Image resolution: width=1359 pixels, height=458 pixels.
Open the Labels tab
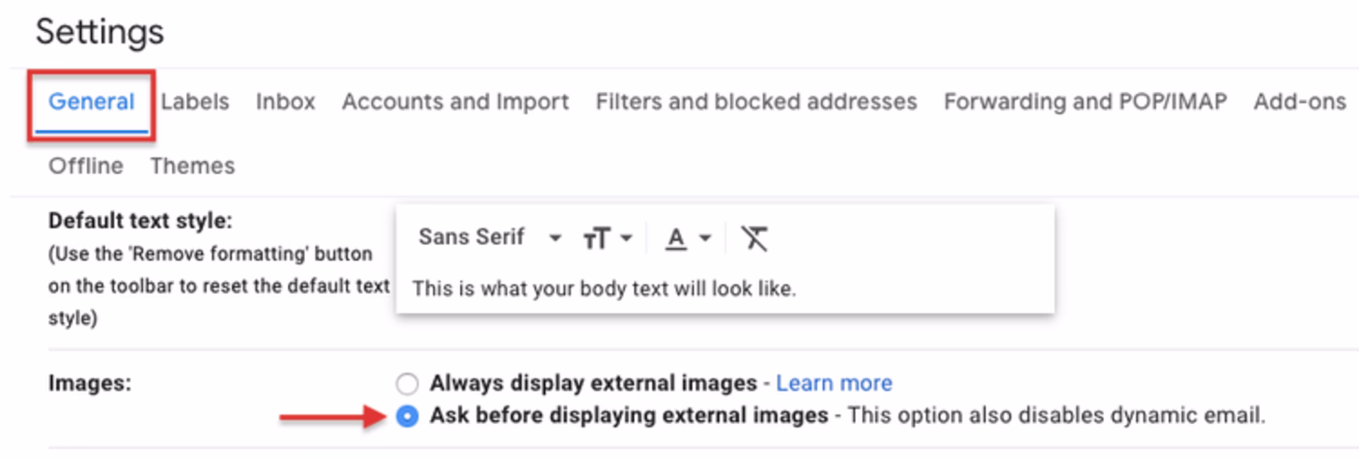pos(195,102)
